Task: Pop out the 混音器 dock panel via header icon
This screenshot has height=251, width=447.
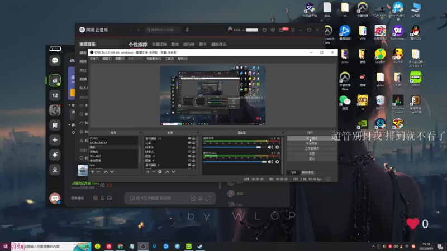Action: (283, 133)
